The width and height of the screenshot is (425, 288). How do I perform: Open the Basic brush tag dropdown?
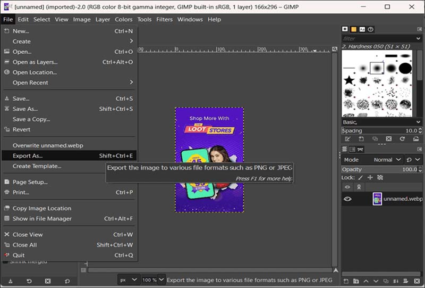click(x=418, y=122)
